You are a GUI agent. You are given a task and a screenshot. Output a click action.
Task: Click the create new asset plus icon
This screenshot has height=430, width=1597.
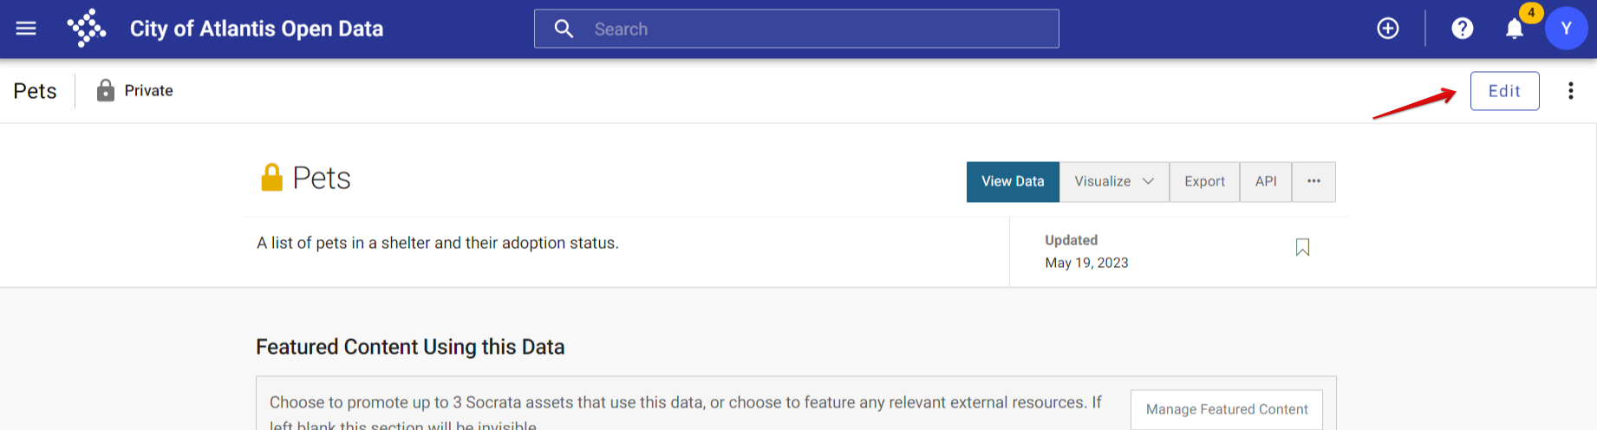[1388, 29]
